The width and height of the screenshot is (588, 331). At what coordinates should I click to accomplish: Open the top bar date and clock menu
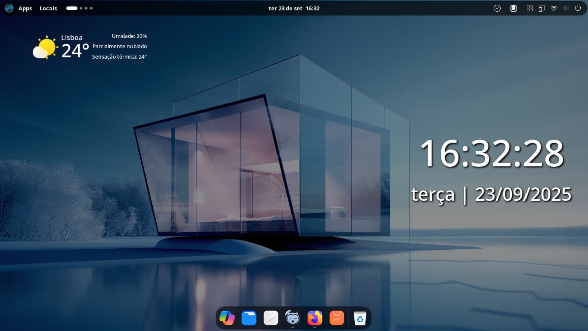pyautogui.click(x=294, y=8)
